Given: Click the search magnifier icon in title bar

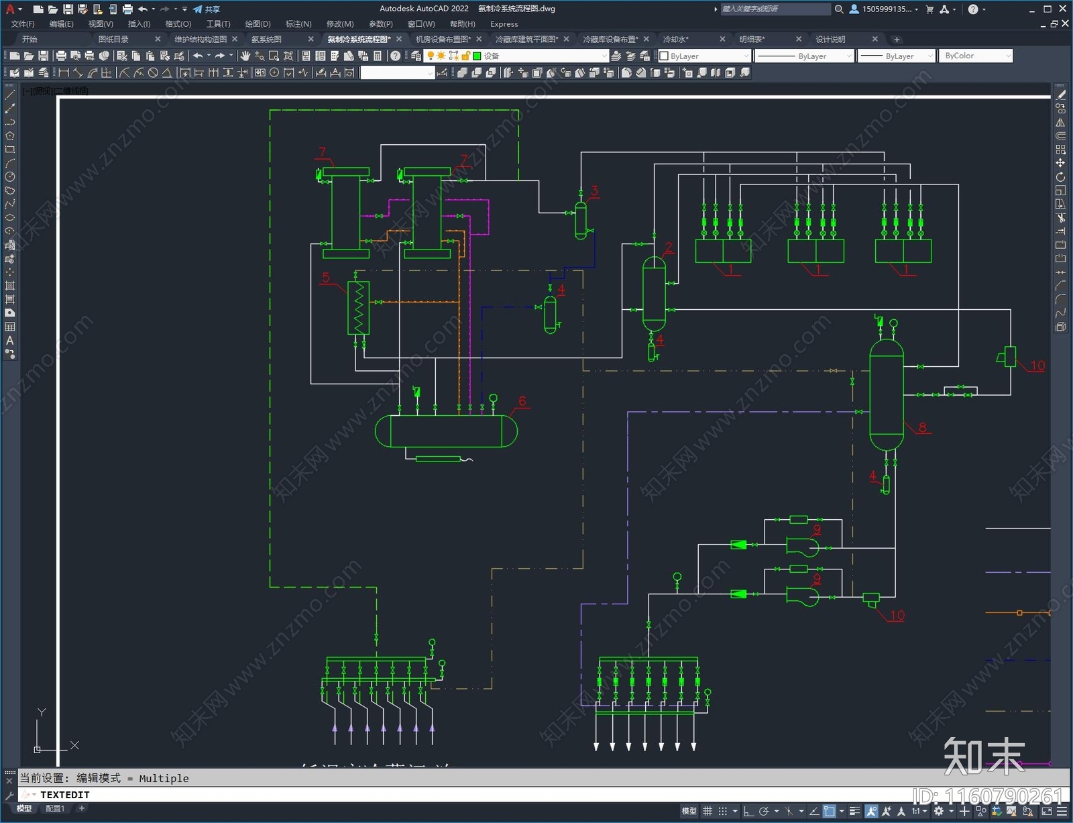Looking at the screenshot, I should [x=838, y=9].
